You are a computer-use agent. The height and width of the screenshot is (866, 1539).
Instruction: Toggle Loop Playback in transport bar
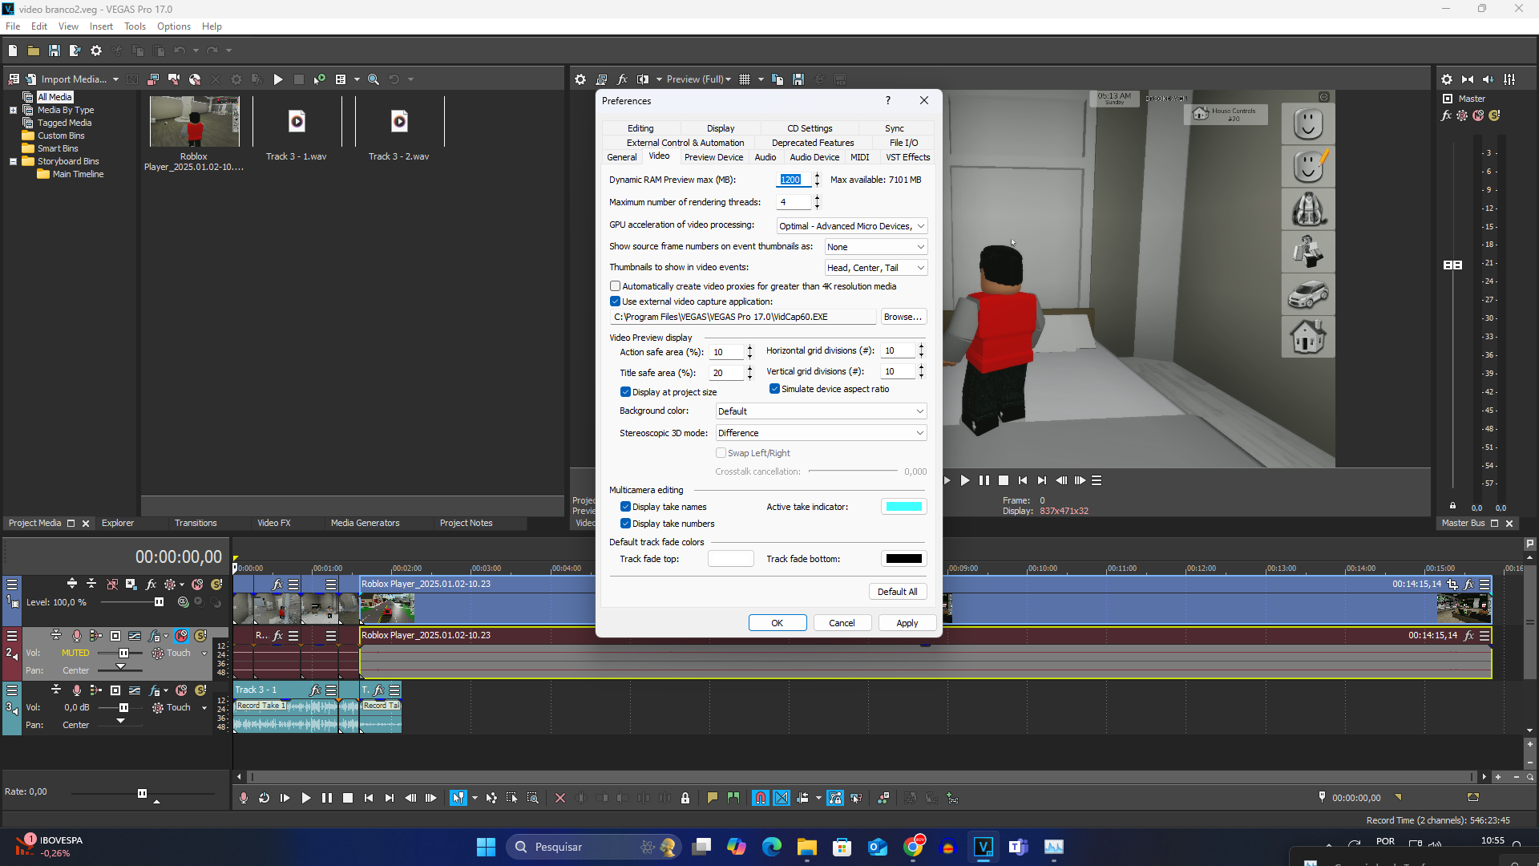click(265, 798)
